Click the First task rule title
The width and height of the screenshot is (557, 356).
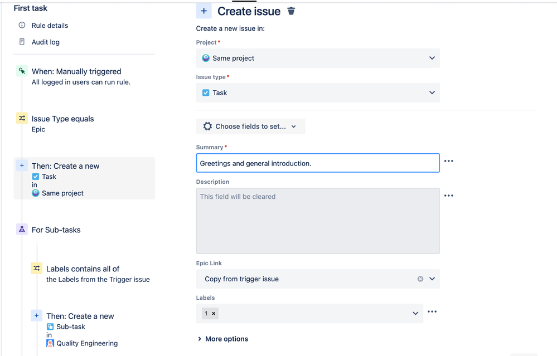31,8
